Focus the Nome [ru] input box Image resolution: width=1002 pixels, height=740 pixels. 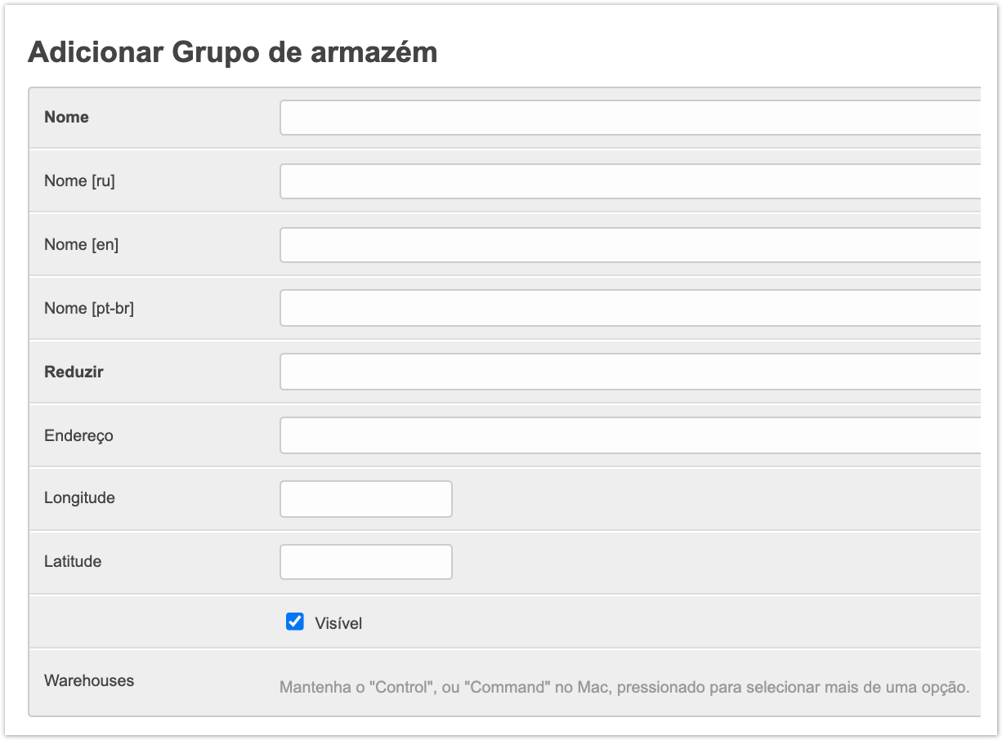point(629,181)
